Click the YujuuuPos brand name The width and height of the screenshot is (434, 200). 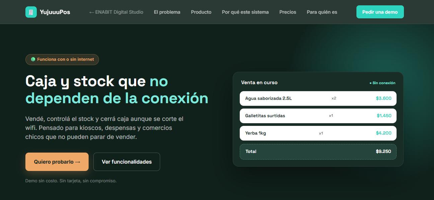click(x=55, y=12)
